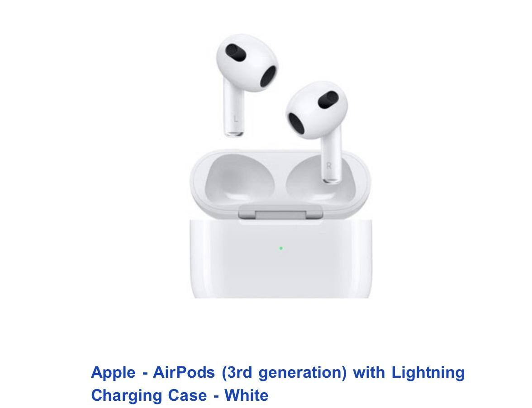Click the top black sensor on left AirPod
Image resolution: width=532 pixels, height=408 pixels.
point(235,52)
